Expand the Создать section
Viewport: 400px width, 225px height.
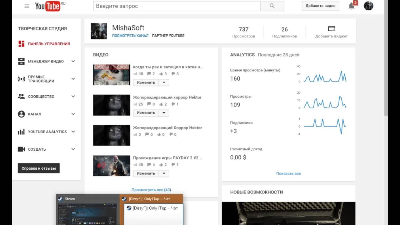[73, 149]
